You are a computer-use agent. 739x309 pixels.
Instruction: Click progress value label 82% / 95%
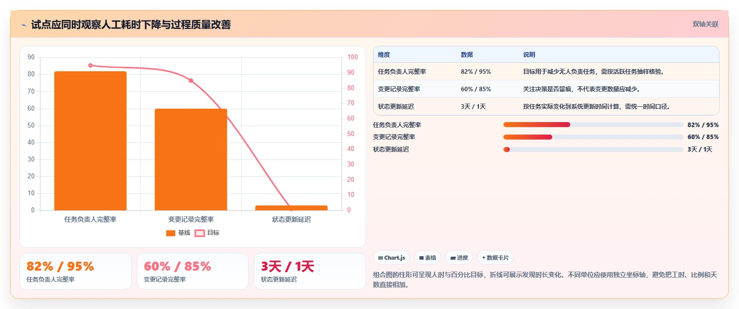click(x=703, y=125)
